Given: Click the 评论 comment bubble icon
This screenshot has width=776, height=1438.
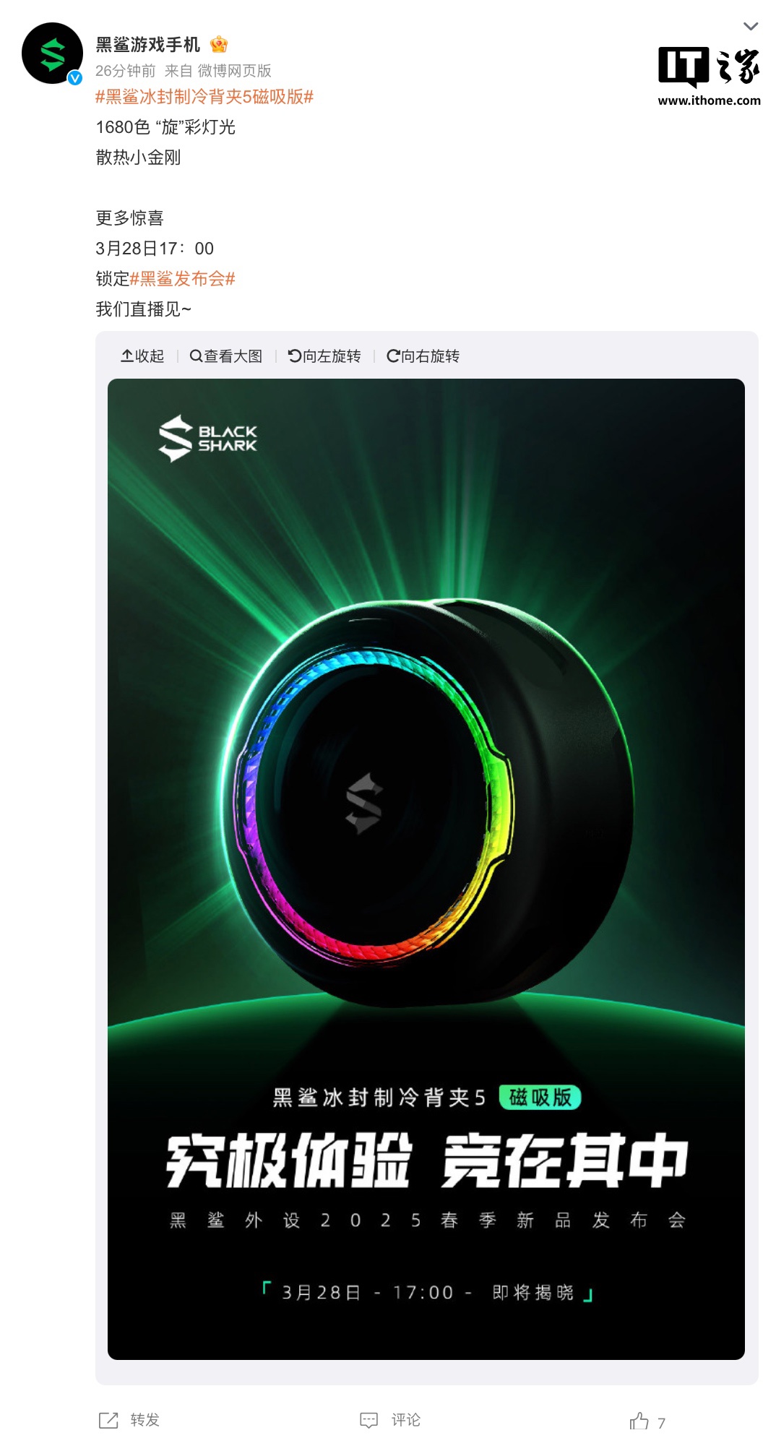Looking at the screenshot, I should 369,1420.
